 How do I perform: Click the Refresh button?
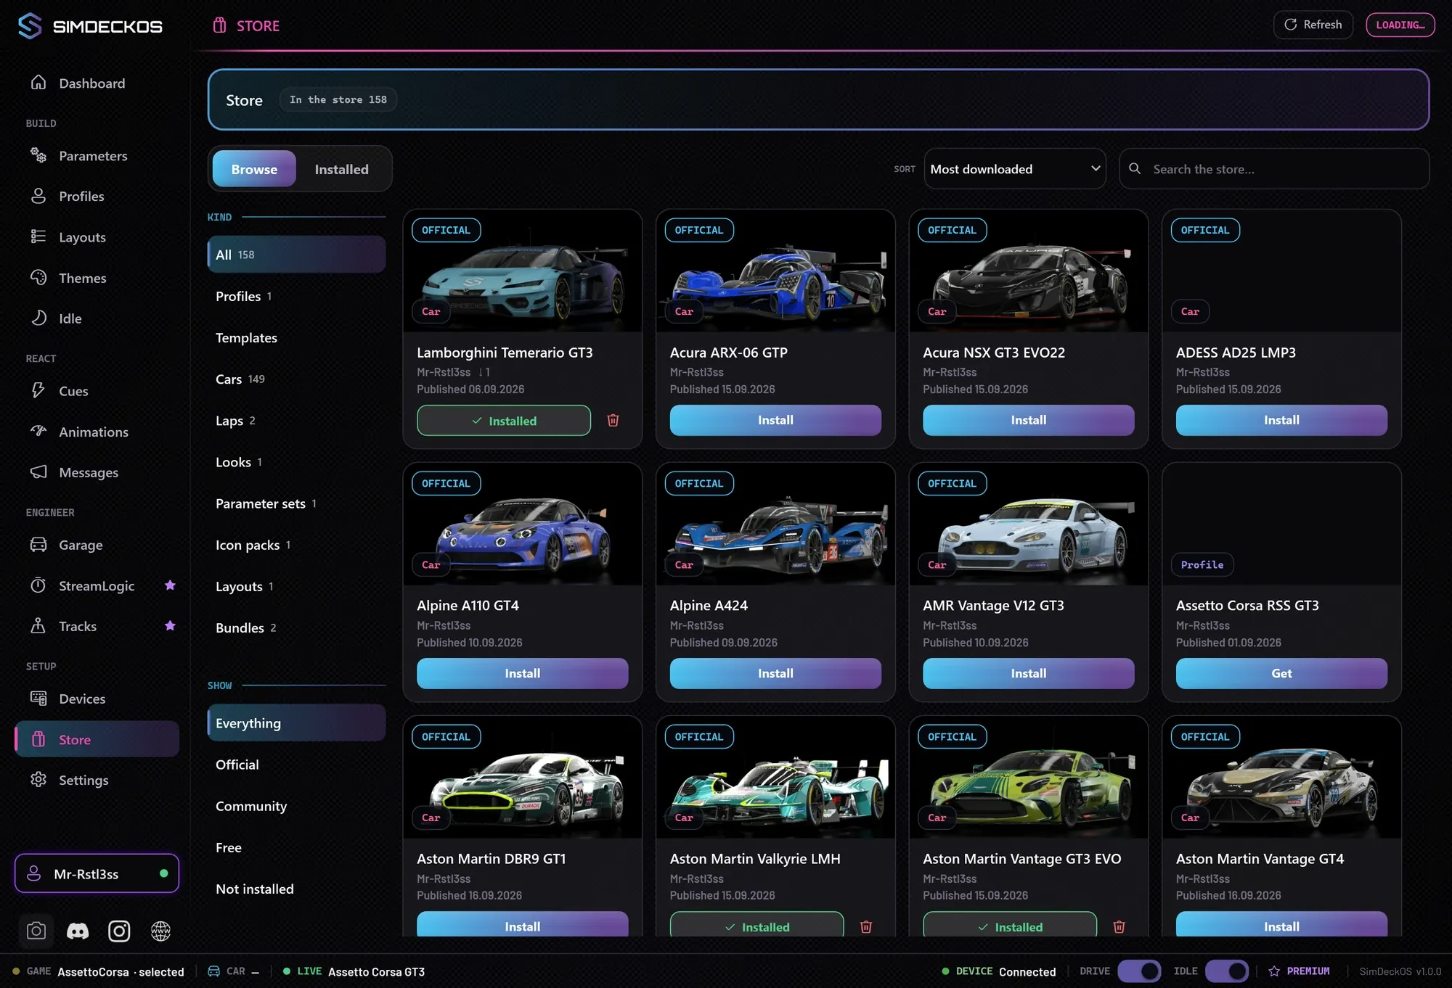(1313, 25)
